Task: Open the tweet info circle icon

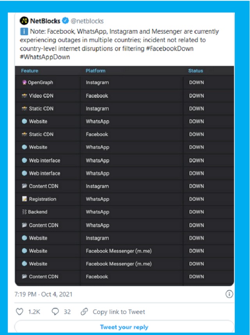Action: click(229, 294)
